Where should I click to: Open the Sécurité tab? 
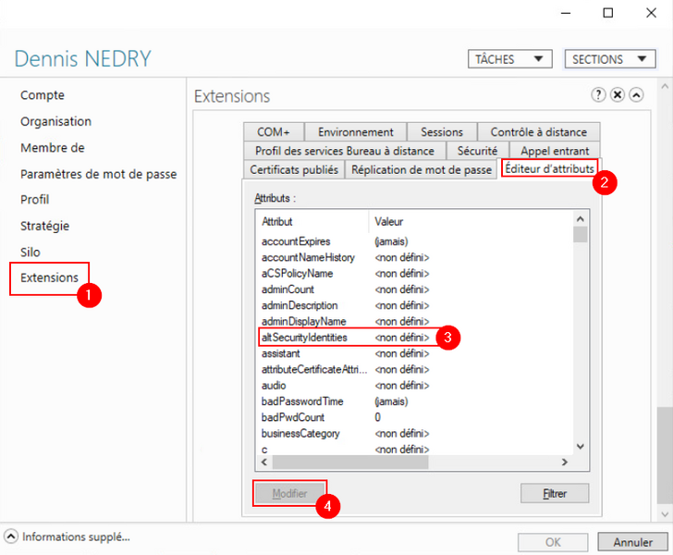click(x=478, y=151)
